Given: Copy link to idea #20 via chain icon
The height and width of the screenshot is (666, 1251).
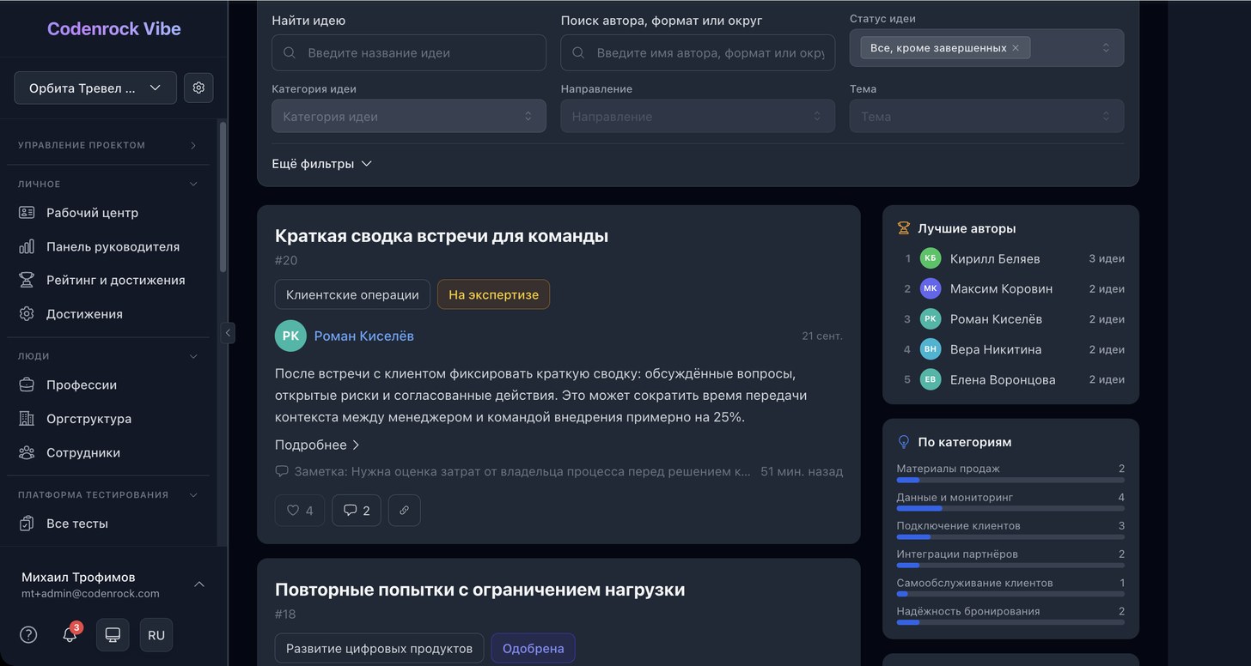Looking at the screenshot, I should tap(405, 510).
